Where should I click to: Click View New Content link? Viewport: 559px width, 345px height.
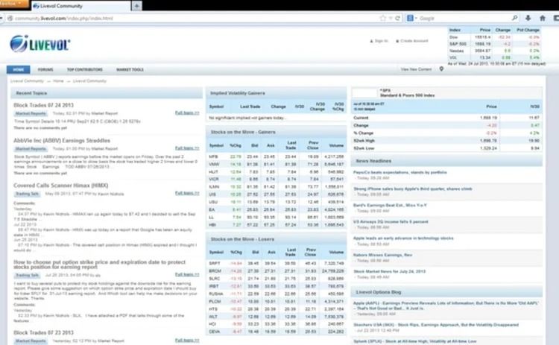coord(416,69)
